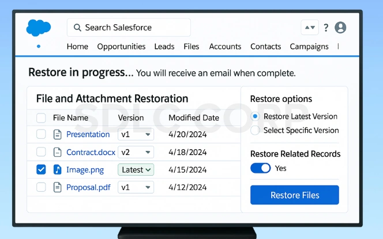Click the 4/12/2024 date cell
The image size is (383, 239).
coord(187,187)
